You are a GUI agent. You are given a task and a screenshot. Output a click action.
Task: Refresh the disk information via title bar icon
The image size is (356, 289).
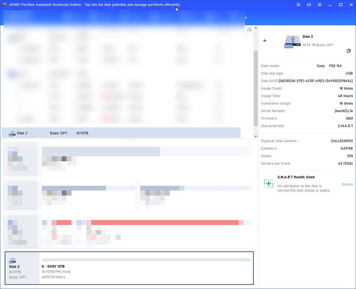309,5
